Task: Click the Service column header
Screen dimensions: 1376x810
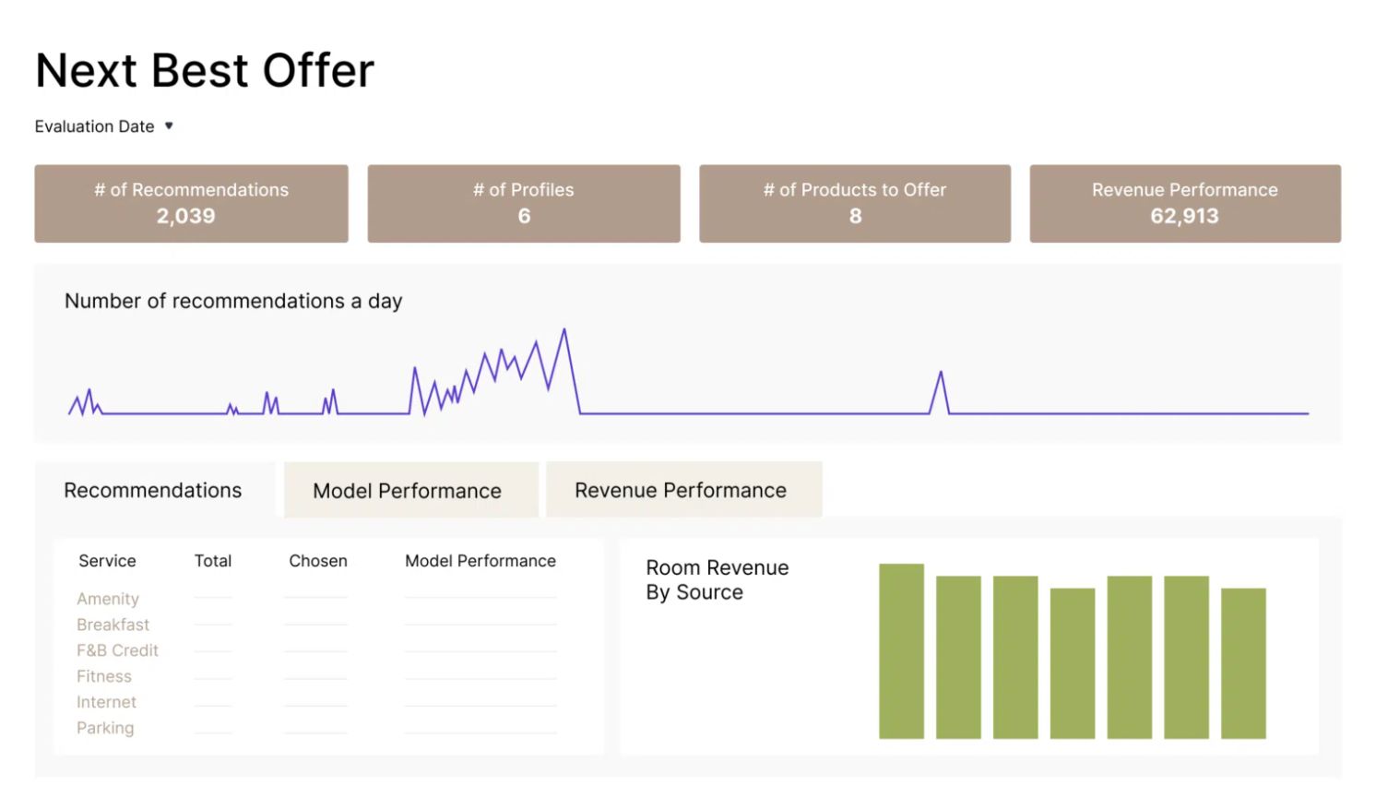Action: [107, 561]
